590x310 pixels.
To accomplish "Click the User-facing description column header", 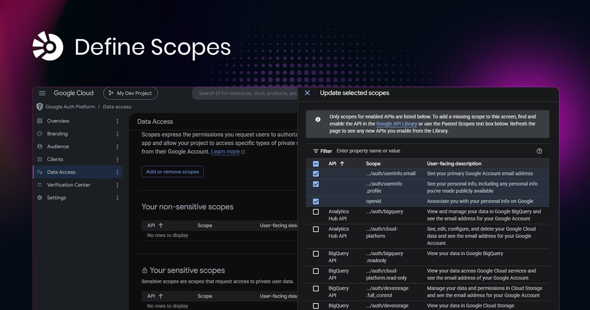I will tap(454, 164).
